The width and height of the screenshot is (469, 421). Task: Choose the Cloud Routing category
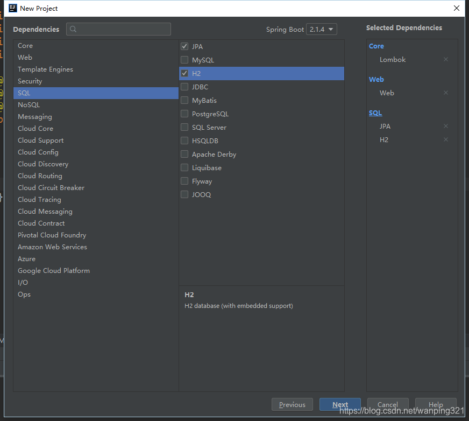click(x=96, y=176)
